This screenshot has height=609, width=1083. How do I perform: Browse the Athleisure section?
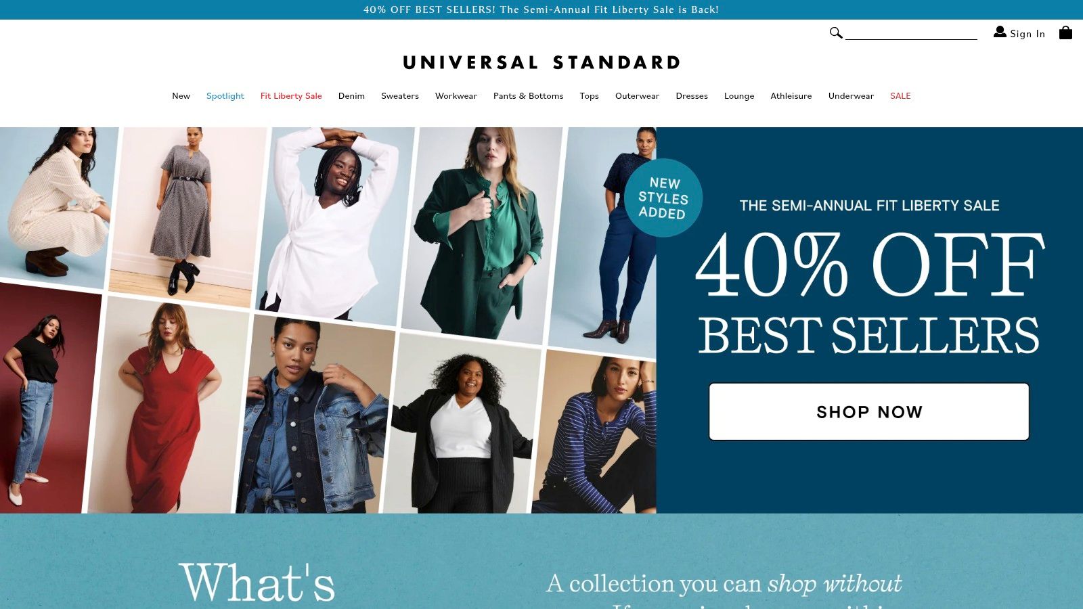[x=791, y=96]
